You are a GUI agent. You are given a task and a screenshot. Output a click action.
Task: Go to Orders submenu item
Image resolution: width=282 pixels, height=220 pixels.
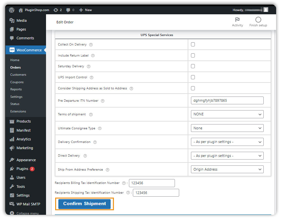click(x=15, y=68)
